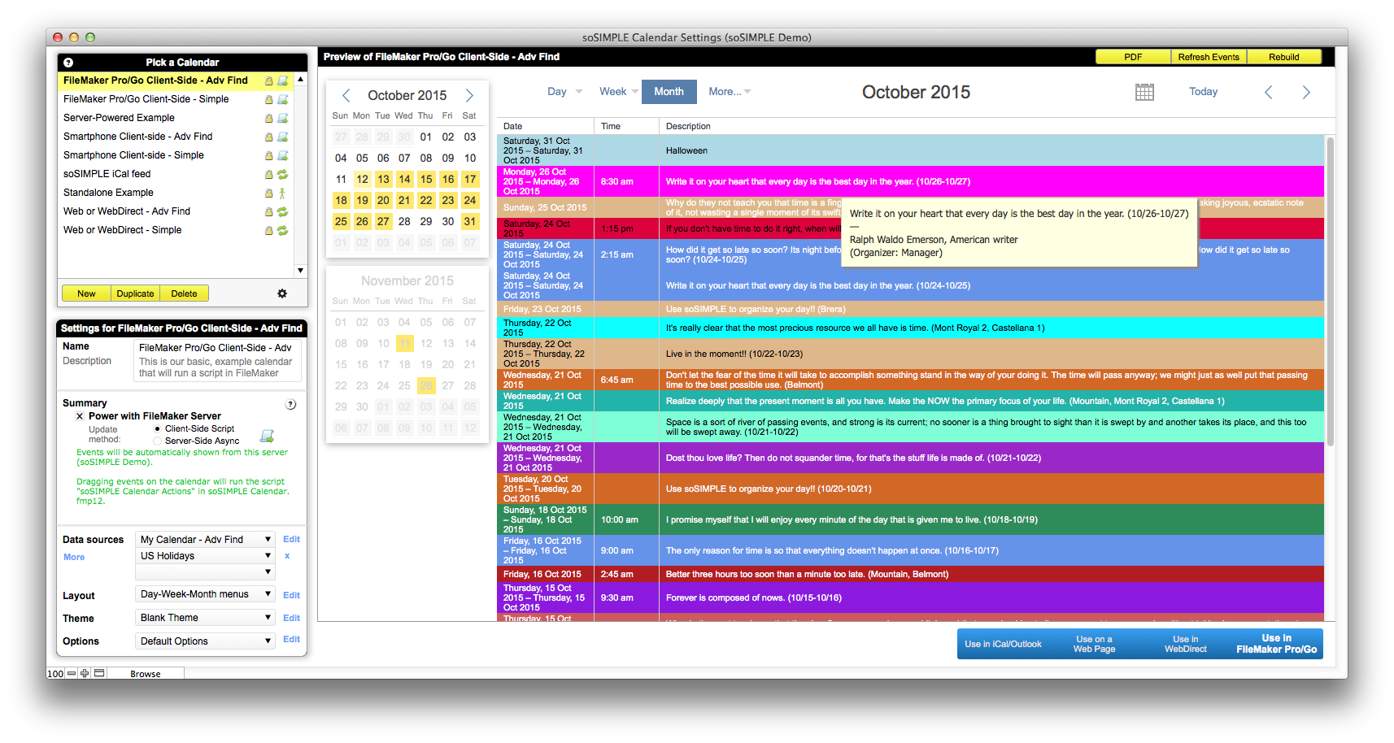
Task: Click lock icon for Web or WebDirect - Adv Find
Action: (x=268, y=211)
